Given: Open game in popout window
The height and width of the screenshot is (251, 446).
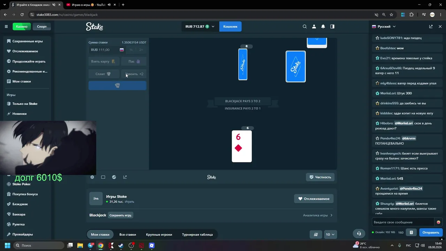Looking at the screenshot, I should coord(125,177).
